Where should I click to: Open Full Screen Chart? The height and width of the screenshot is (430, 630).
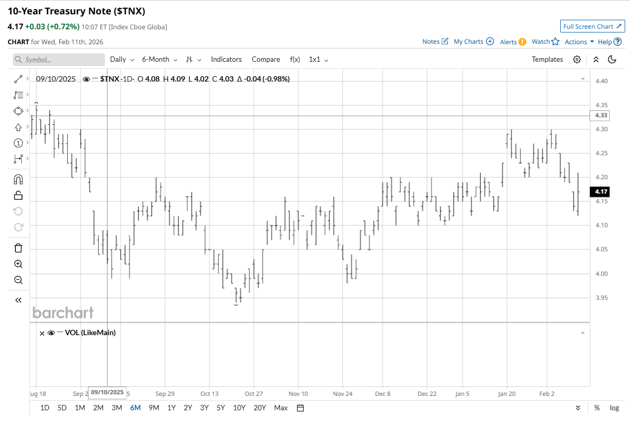(x=592, y=26)
